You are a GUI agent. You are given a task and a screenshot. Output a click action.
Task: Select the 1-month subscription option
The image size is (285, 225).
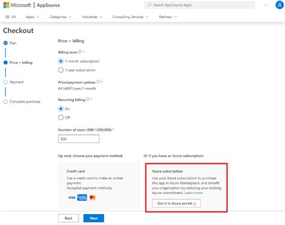[x=61, y=61]
